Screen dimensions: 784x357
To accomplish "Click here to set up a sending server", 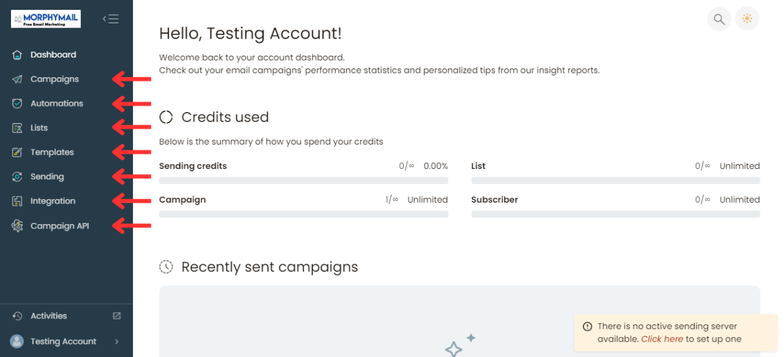I will click(662, 339).
